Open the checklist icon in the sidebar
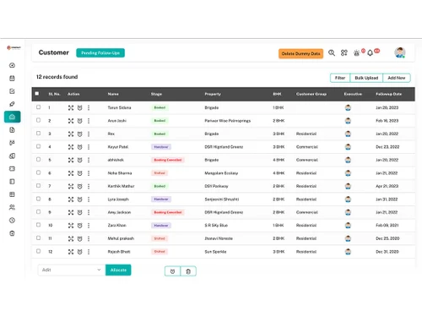Viewport: 422px width, 317px height. (12, 91)
